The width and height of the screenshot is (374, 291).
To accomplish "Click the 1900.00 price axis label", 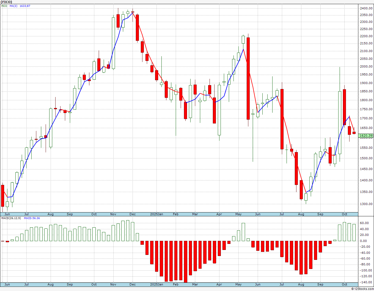I will coord(366,83).
